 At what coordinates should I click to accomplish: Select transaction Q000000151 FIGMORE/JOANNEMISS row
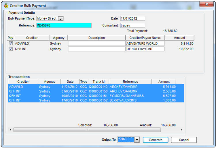96,96
